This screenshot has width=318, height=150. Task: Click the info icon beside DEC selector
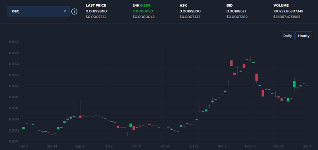75,11
